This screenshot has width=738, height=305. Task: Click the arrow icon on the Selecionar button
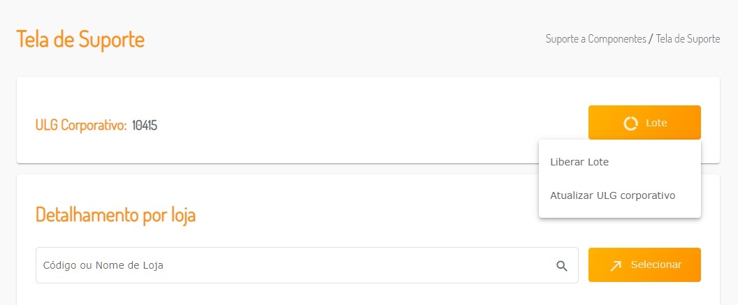[x=615, y=265]
